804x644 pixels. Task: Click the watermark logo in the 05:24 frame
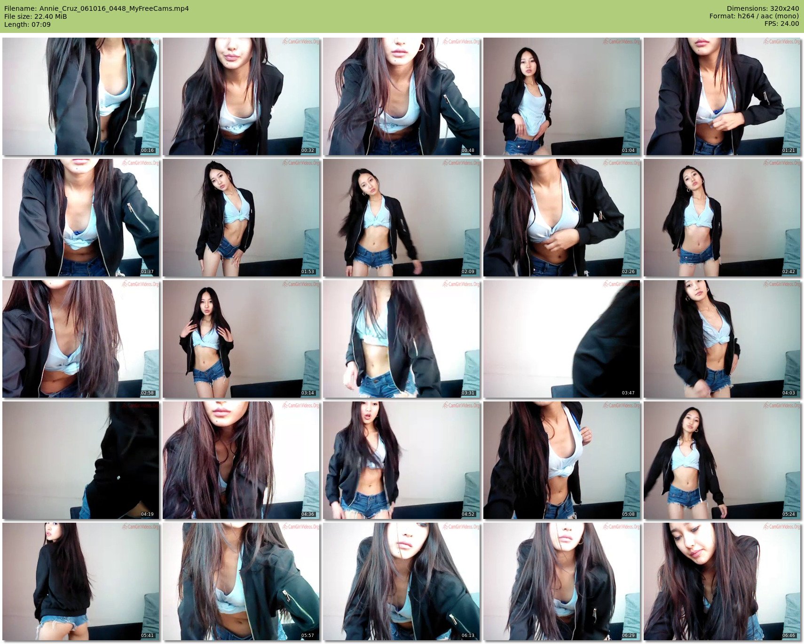point(781,406)
